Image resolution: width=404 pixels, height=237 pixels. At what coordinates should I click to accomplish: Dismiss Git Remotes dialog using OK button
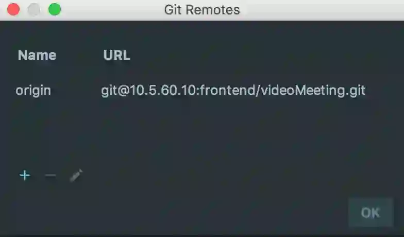(x=371, y=212)
